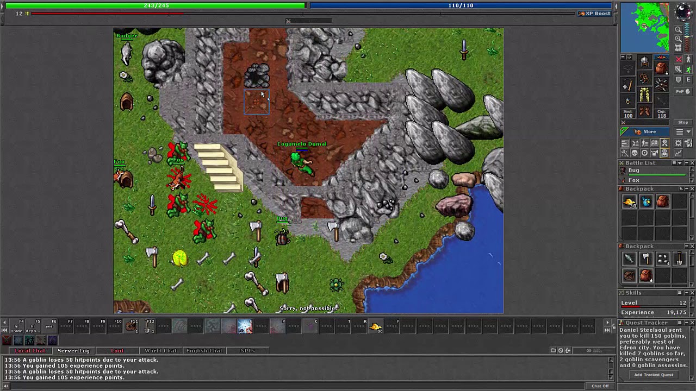Switch to Loot chat tab
Screen dimensions: 696x391
tap(117, 351)
